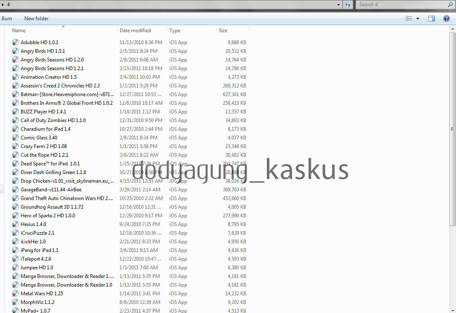Select the iCruciPuzzle 2.1 file name
The height and width of the screenshot is (313, 456).
pos(38,233)
